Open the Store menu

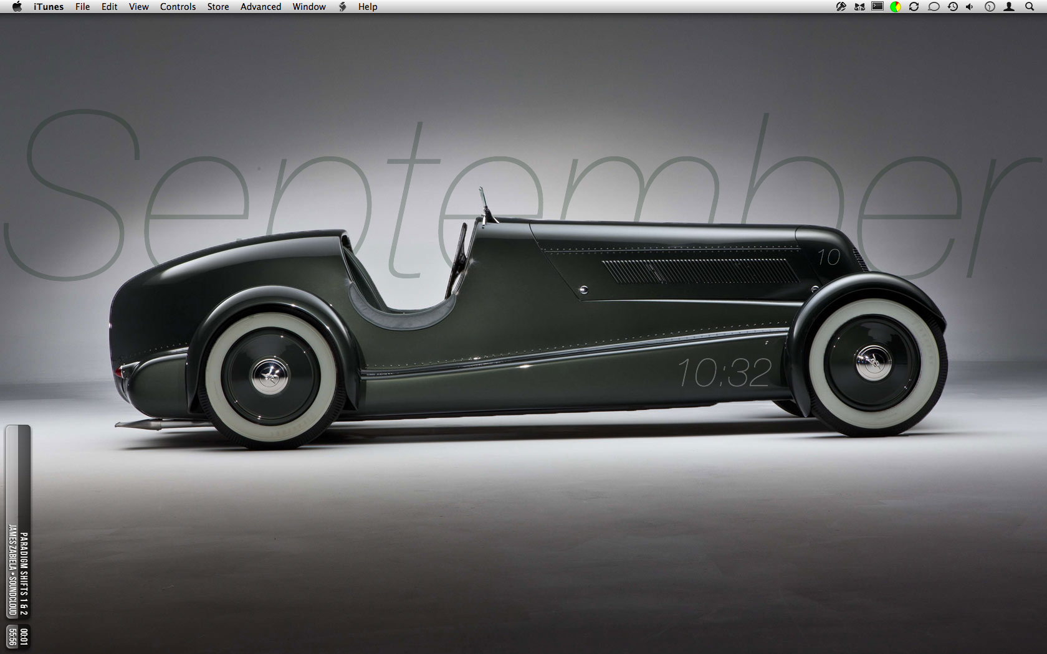218,7
